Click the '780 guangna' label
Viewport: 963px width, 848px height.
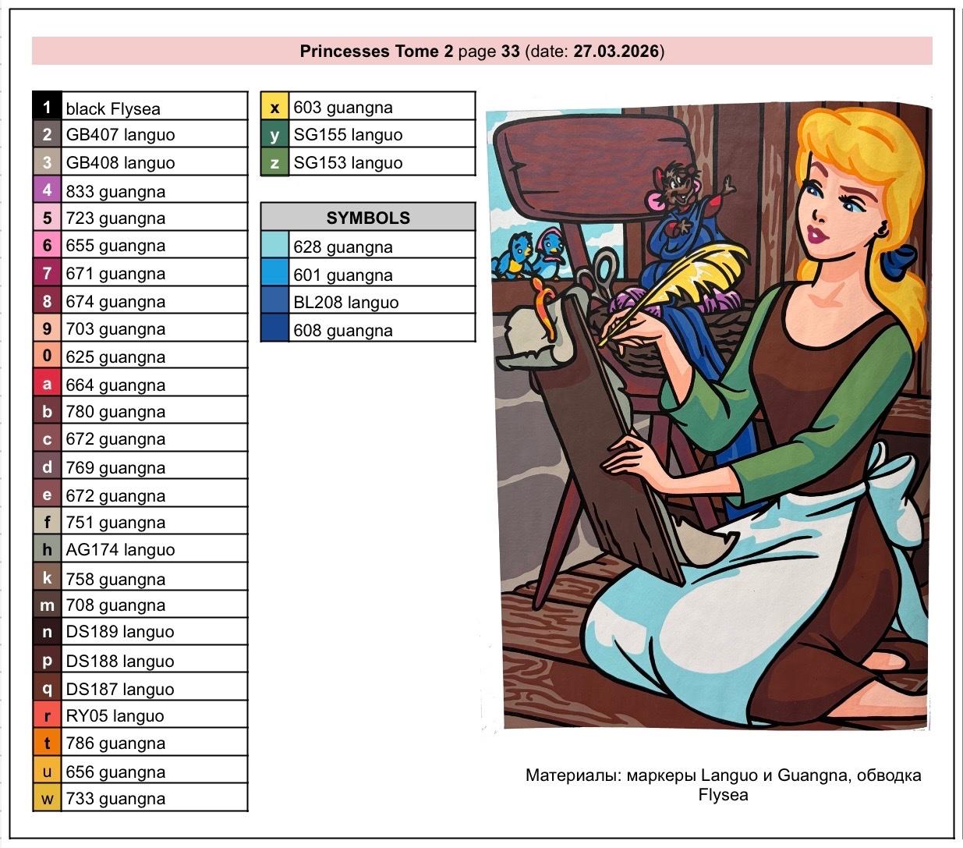pyautogui.click(x=115, y=411)
